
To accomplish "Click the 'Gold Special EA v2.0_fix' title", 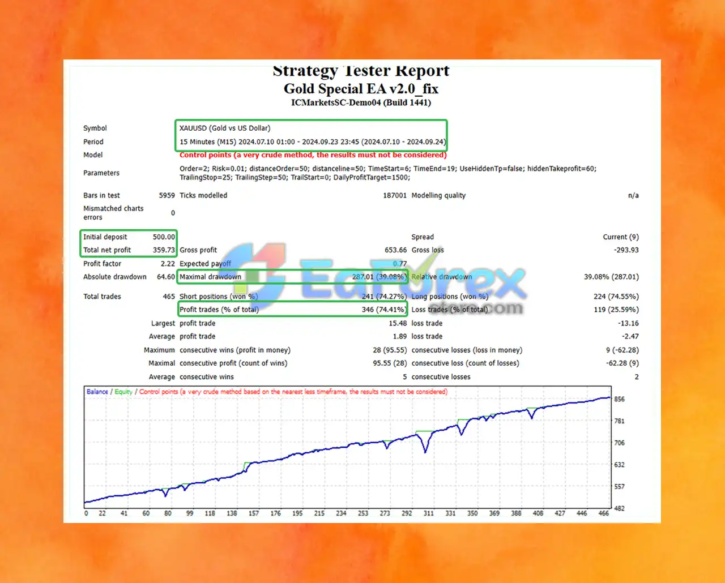I will [x=361, y=89].
